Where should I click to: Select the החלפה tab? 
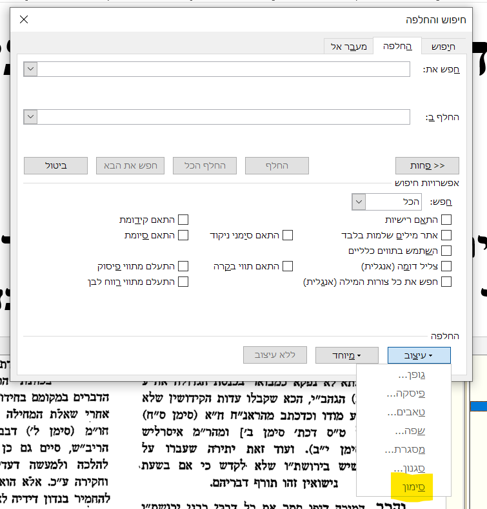(x=397, y=46)
